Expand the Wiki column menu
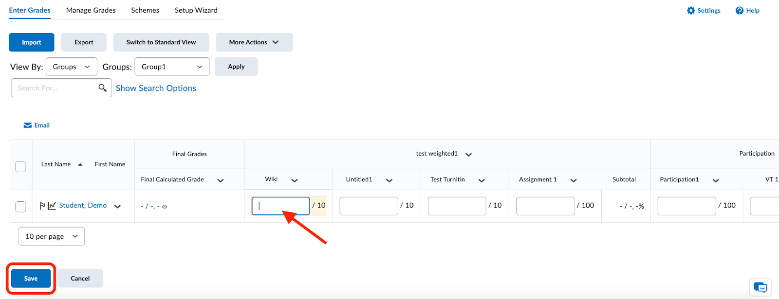Viewport: 779px width, 299px height. (295, 180)
